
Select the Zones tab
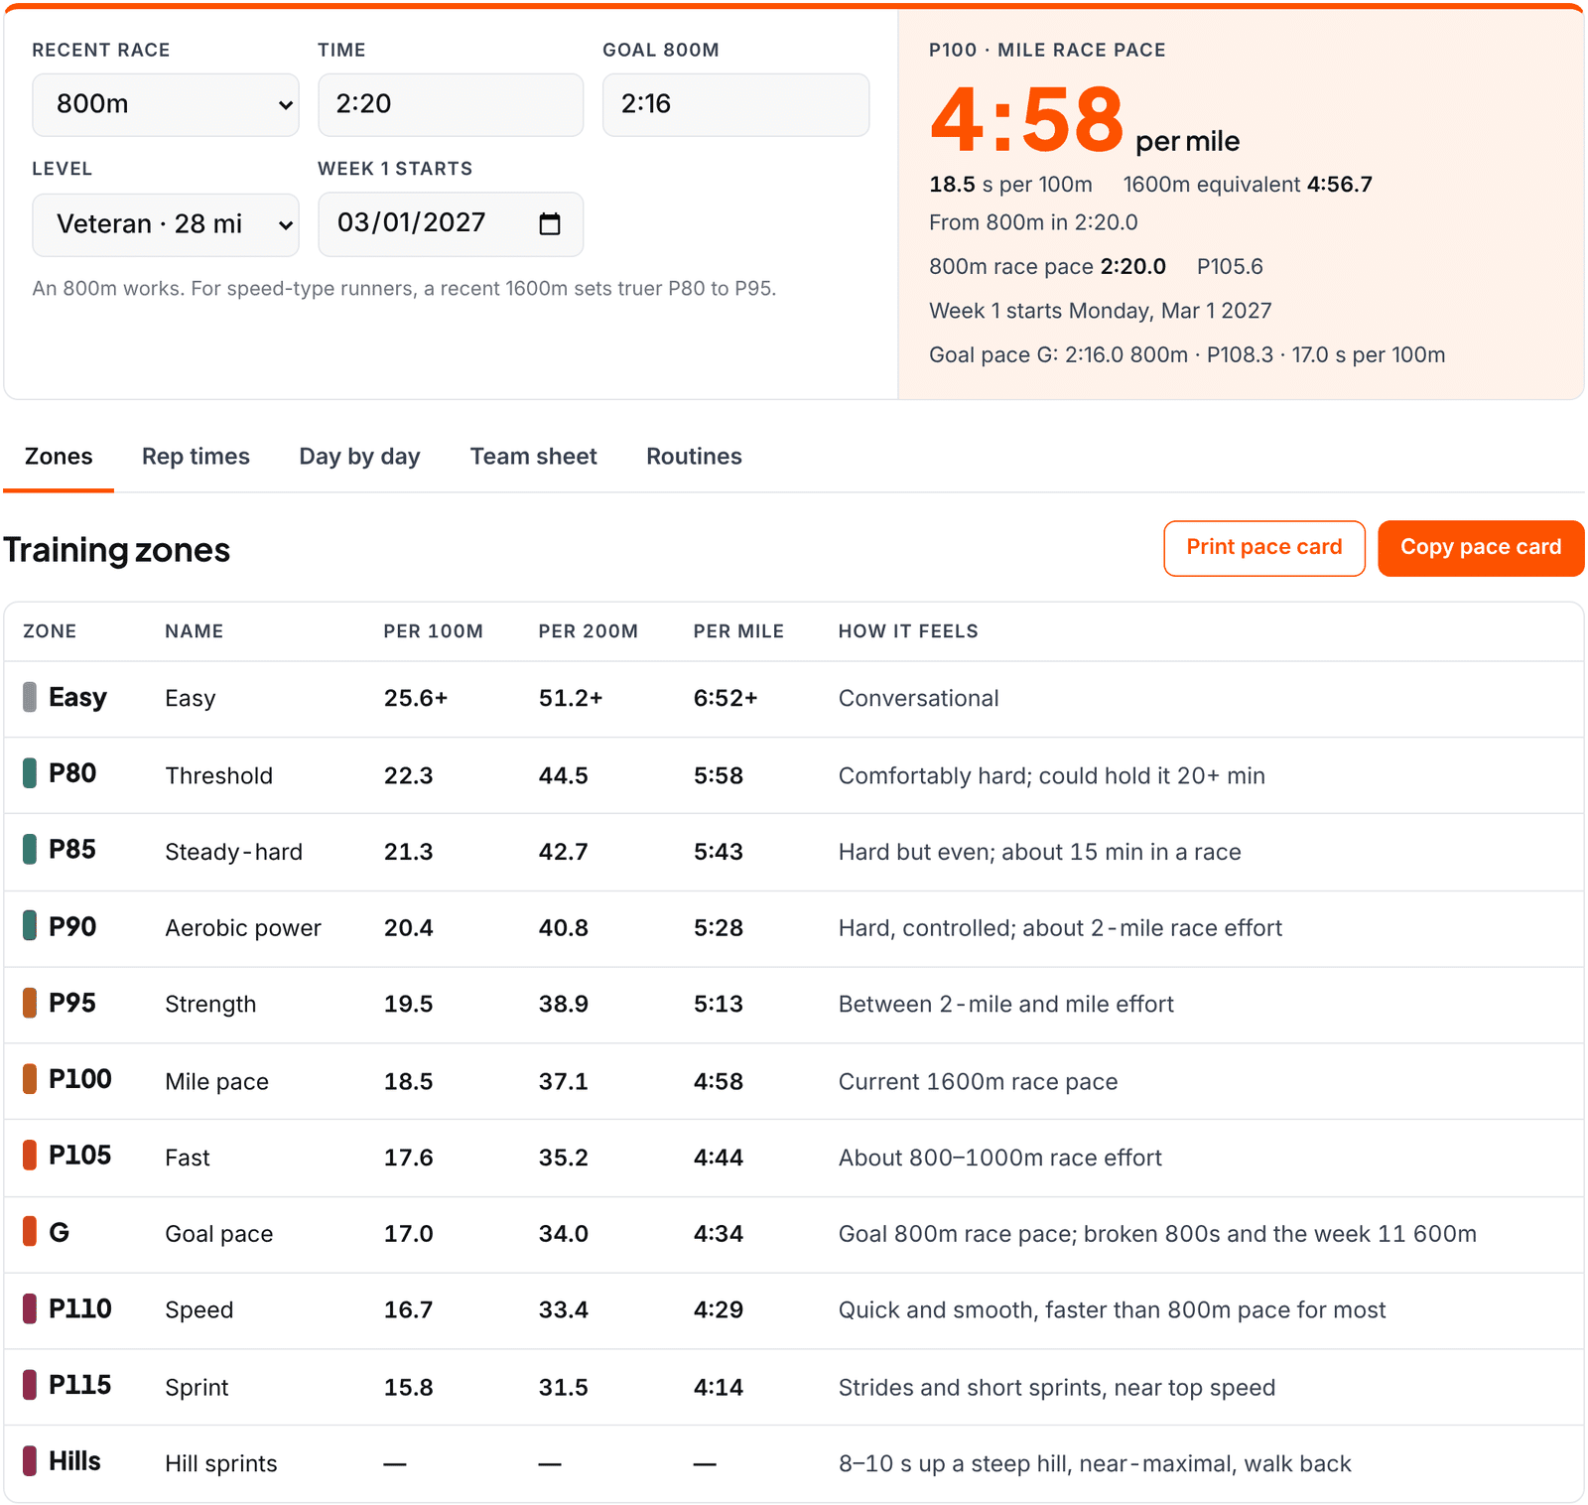tap(59, 457)
